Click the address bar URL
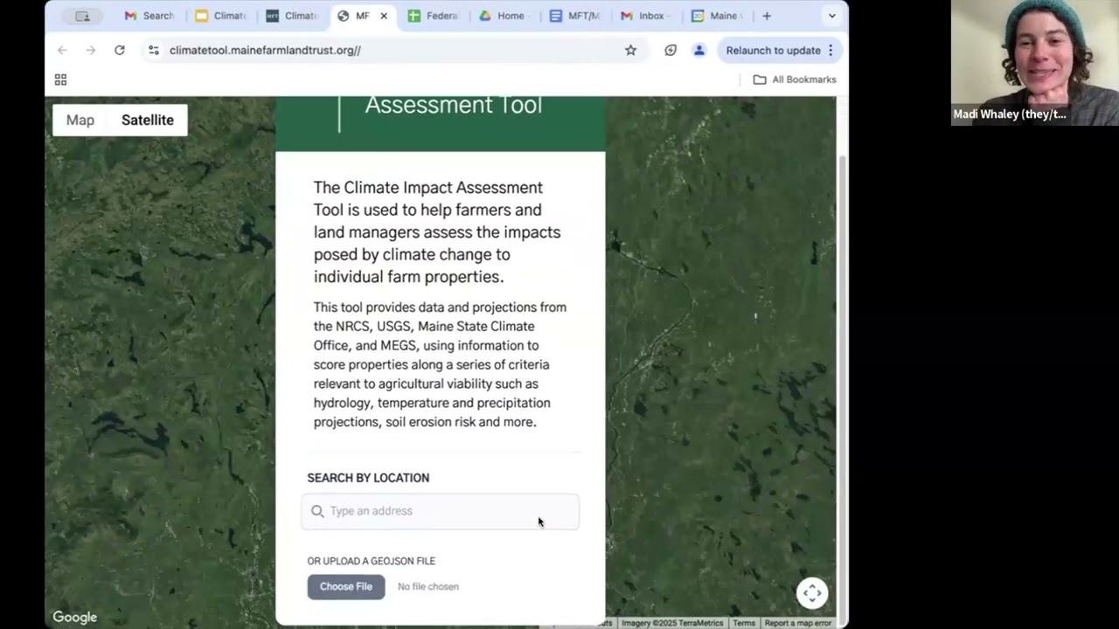 (x=265, y=50)
